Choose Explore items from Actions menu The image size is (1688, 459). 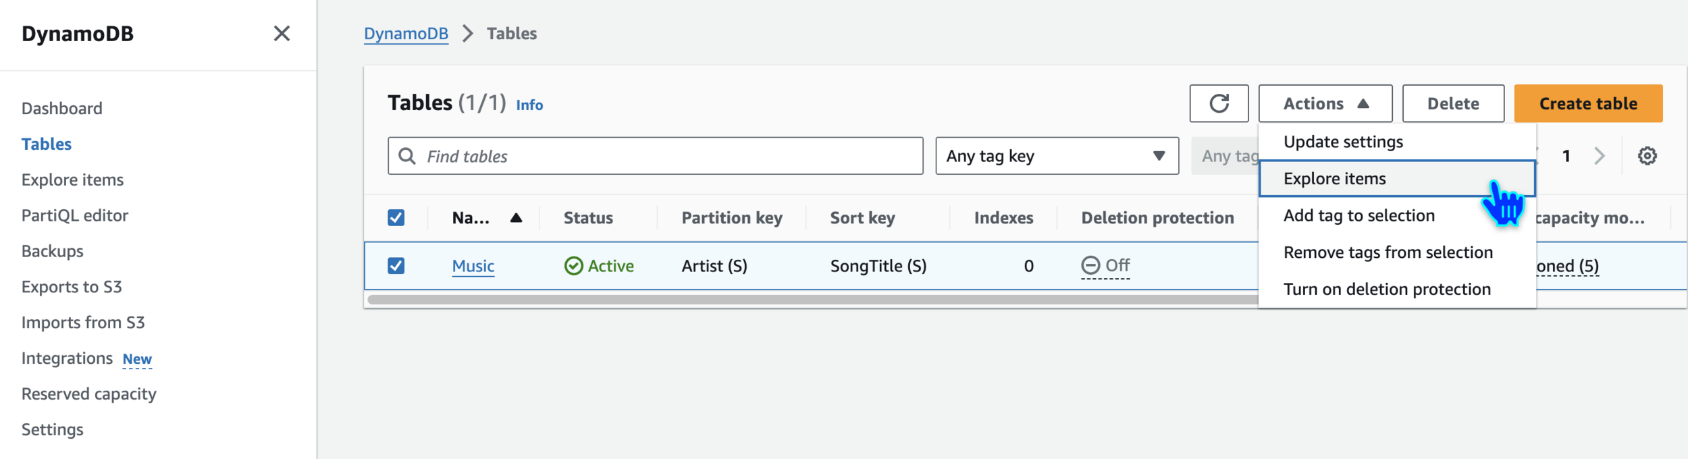1334,179
